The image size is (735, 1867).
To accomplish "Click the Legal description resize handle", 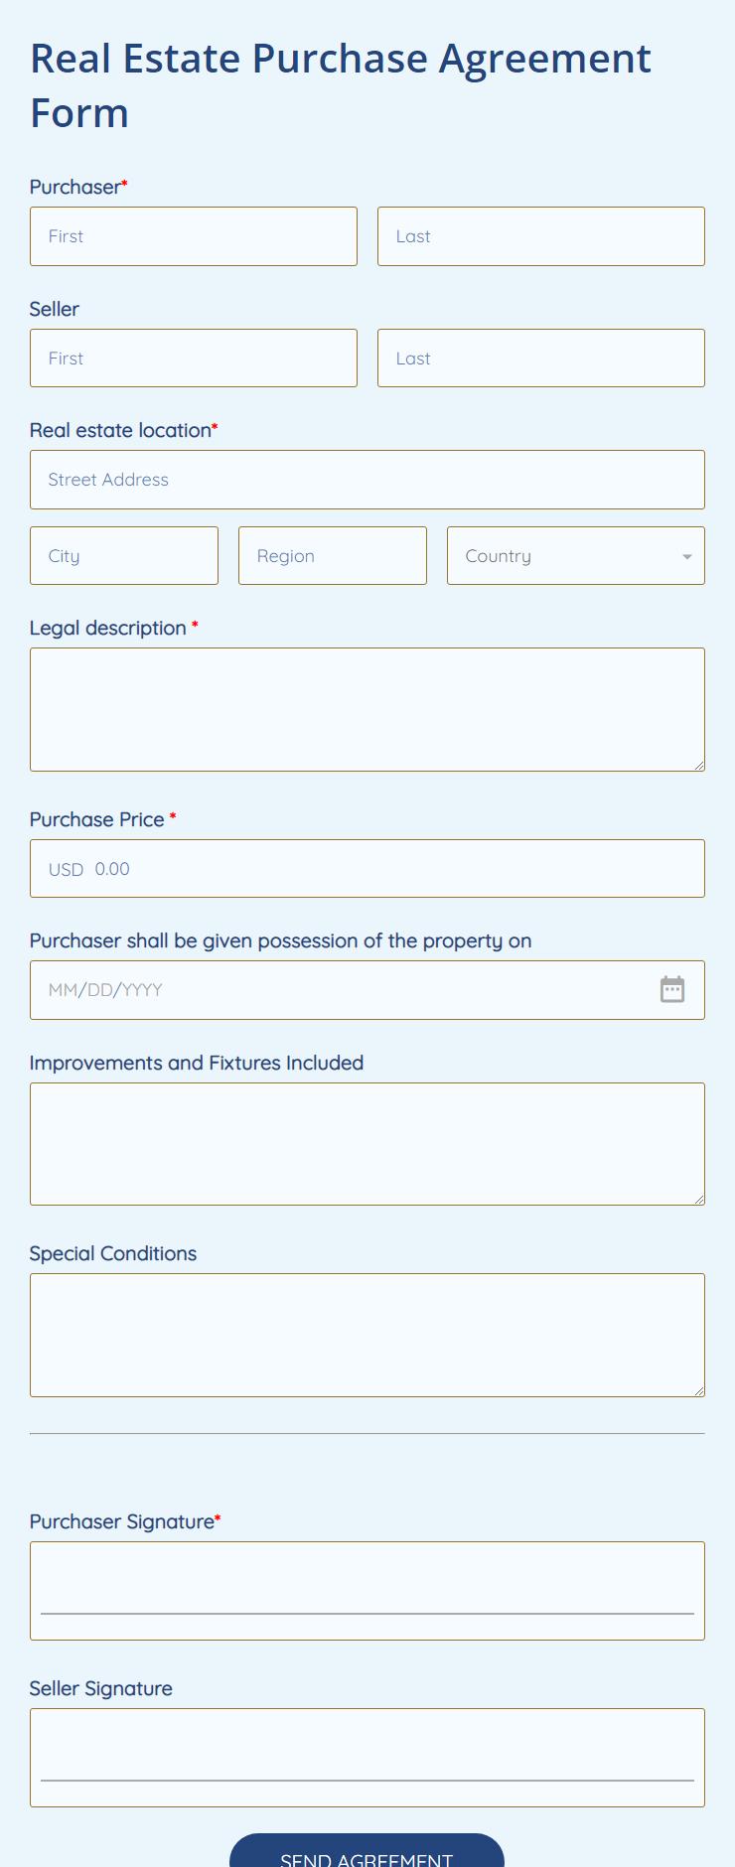I will pos(699,766).
